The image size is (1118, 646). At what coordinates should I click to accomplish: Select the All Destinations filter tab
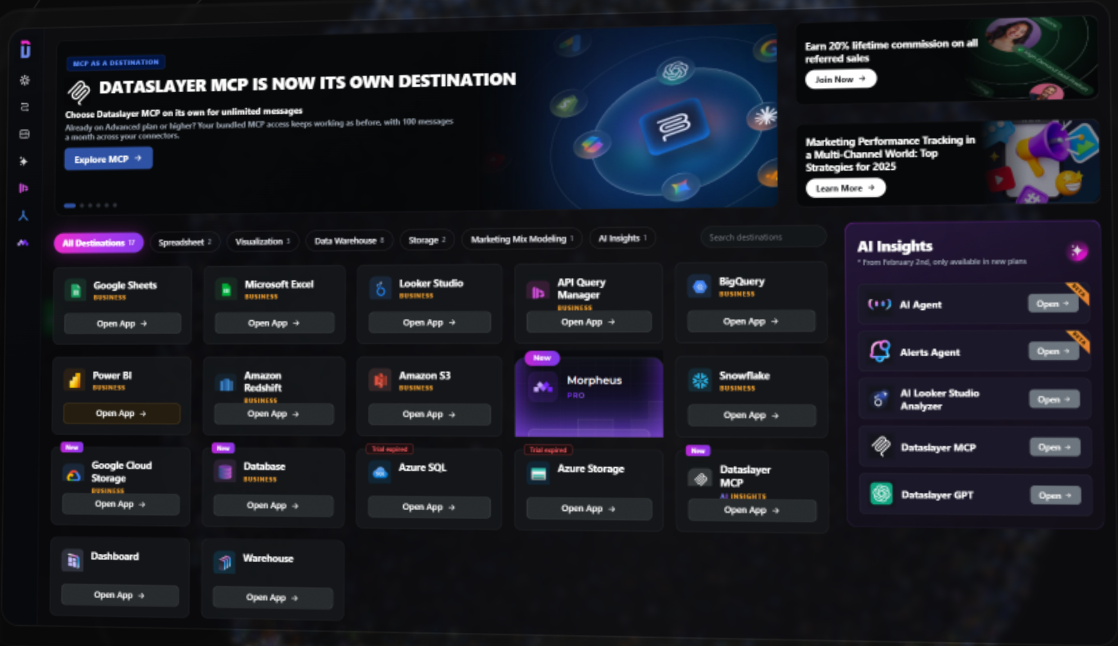[98, 243]
